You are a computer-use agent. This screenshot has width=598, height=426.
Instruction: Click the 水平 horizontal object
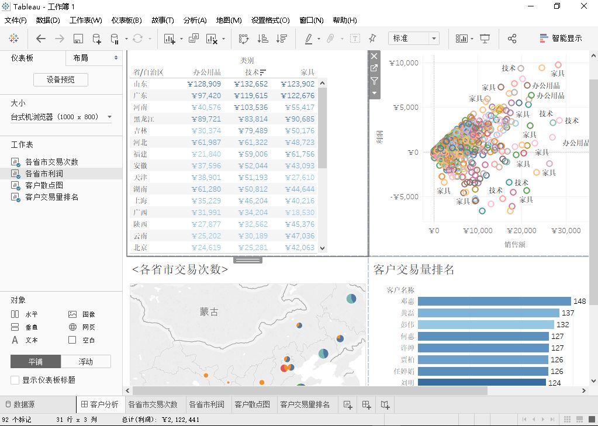[25, 314]
